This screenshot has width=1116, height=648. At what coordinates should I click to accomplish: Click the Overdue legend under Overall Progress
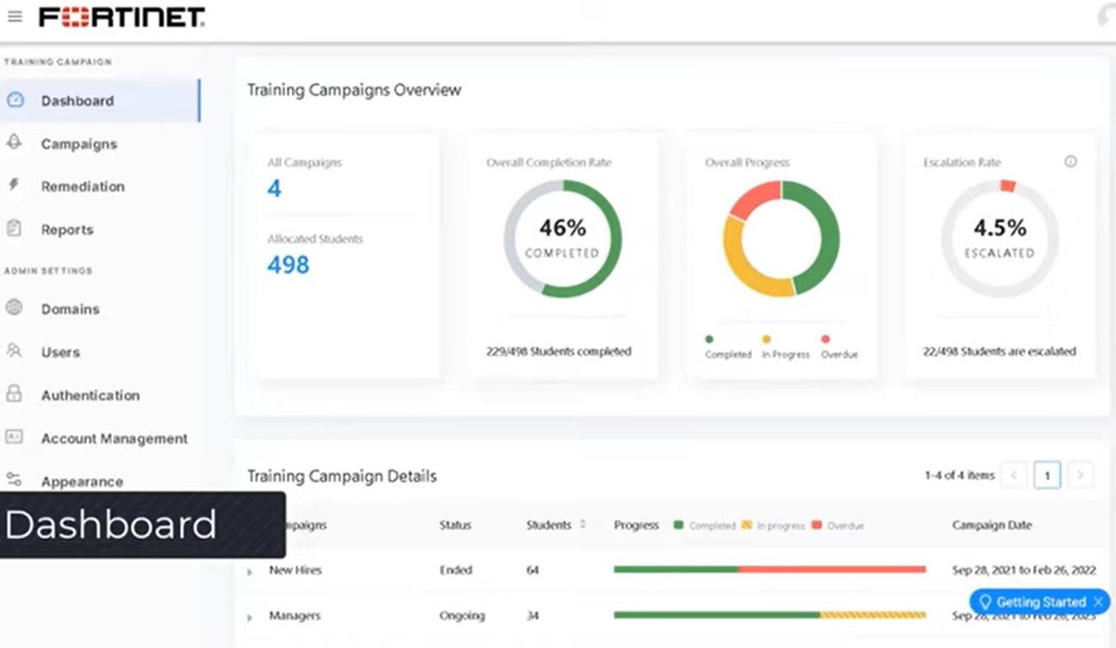(839, 347)
